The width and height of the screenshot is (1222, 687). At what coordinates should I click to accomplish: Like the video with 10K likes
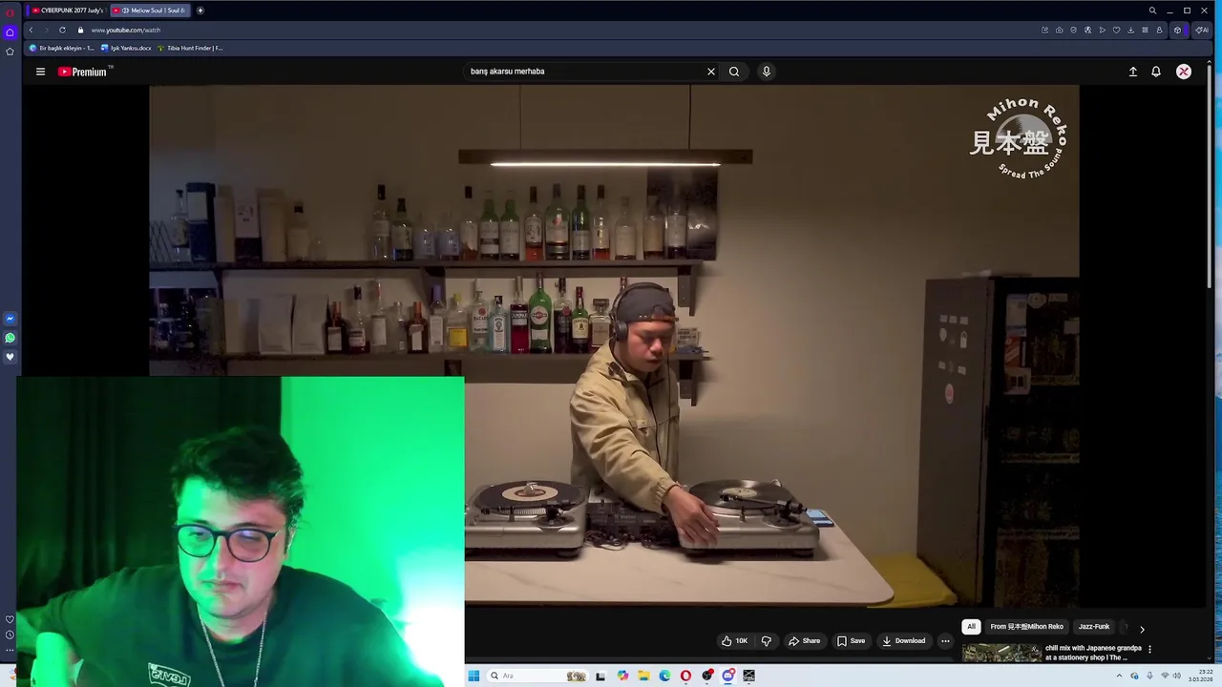coord(734,641)
